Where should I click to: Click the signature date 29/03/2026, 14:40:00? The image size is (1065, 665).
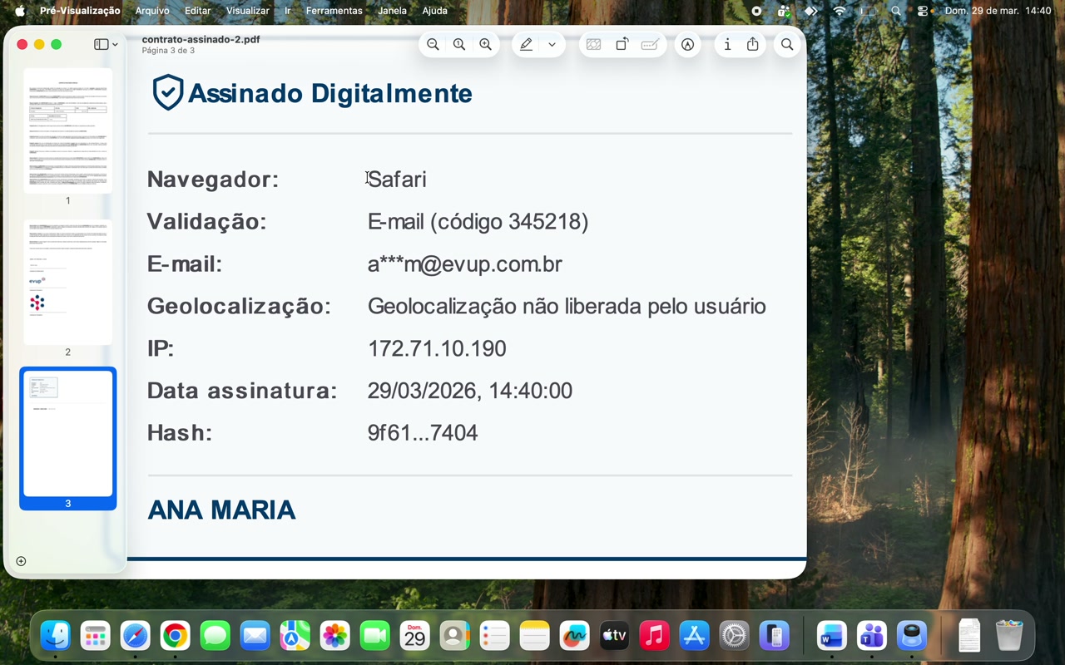(x=470, y=391)
